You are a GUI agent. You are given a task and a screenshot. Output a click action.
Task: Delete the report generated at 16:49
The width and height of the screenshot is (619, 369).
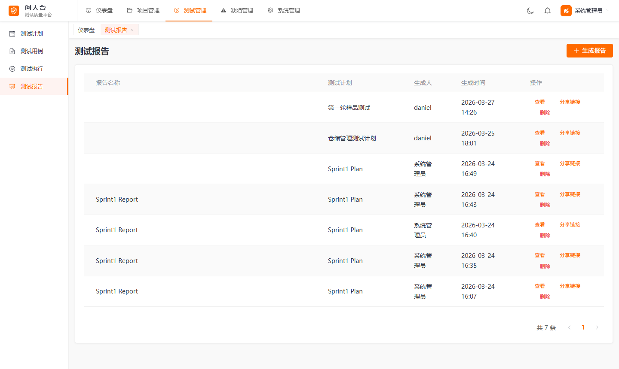(x=545, y=174)
